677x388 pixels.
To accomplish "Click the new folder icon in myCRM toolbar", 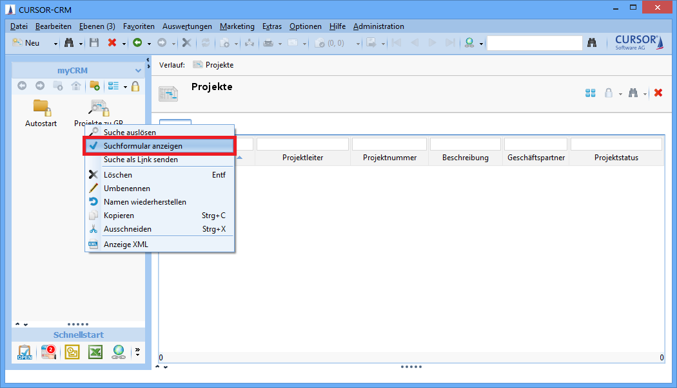I will (95, 86).
